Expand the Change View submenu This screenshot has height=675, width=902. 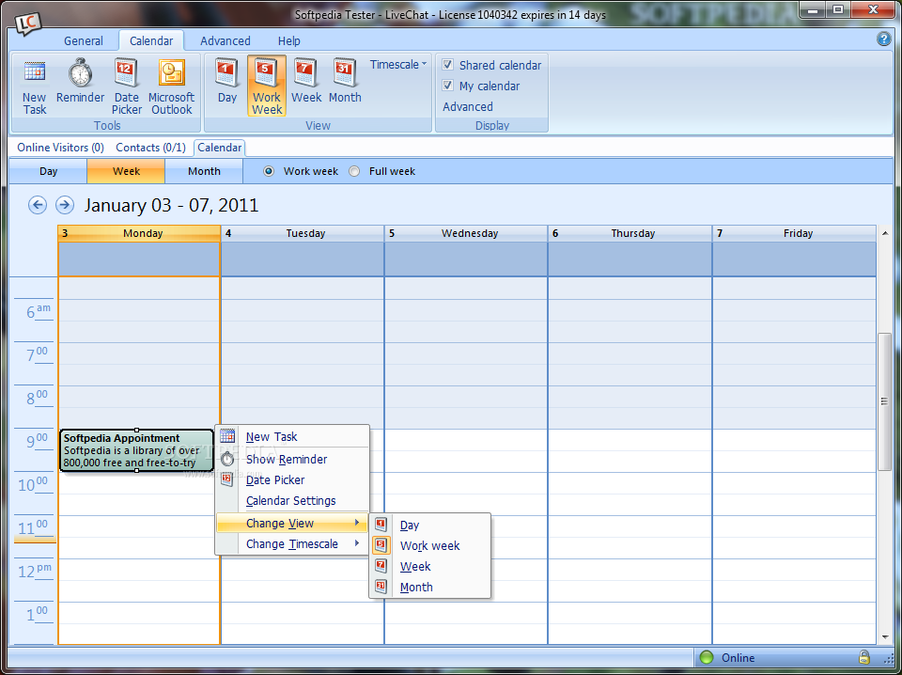(292, 523)
